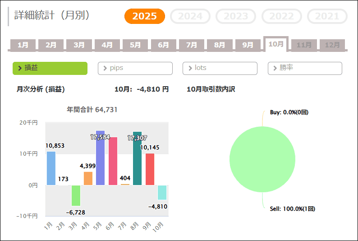Click the 10月 bar showing -4,810

click(x=162, y=192)
